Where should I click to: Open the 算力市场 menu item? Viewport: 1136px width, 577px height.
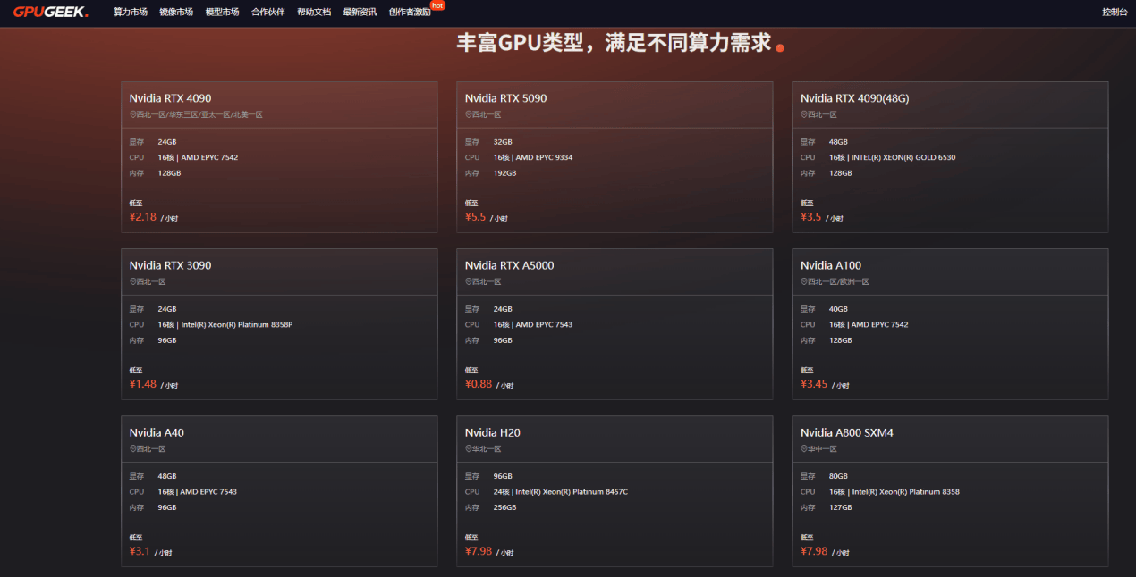point(131,13)
